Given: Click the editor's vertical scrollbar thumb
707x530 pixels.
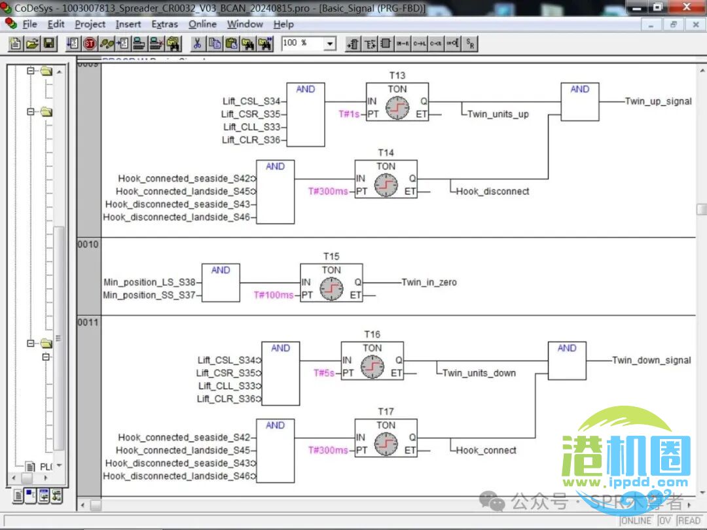Looking at the screenshot, I should (x=701, y=209).
